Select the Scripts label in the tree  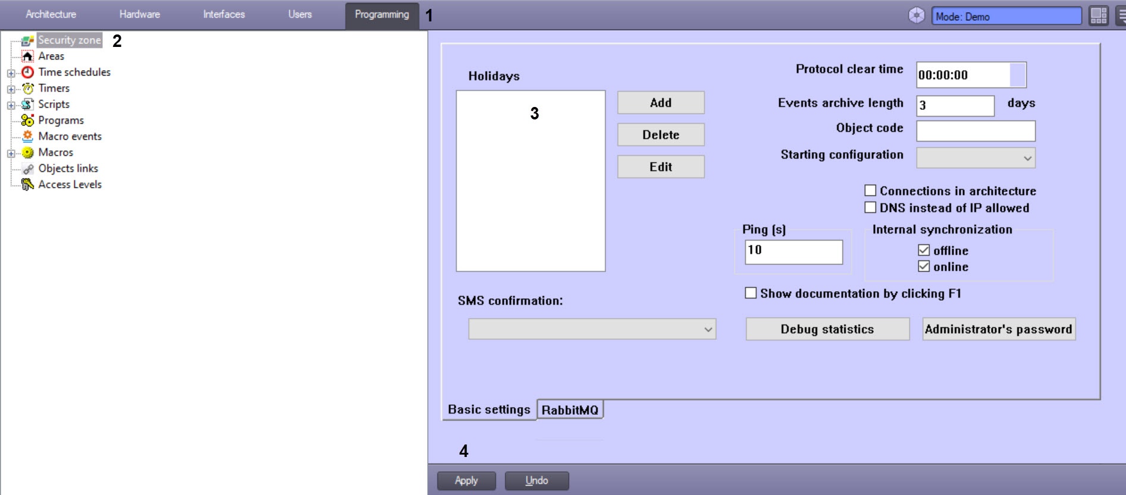click(54, 105)
